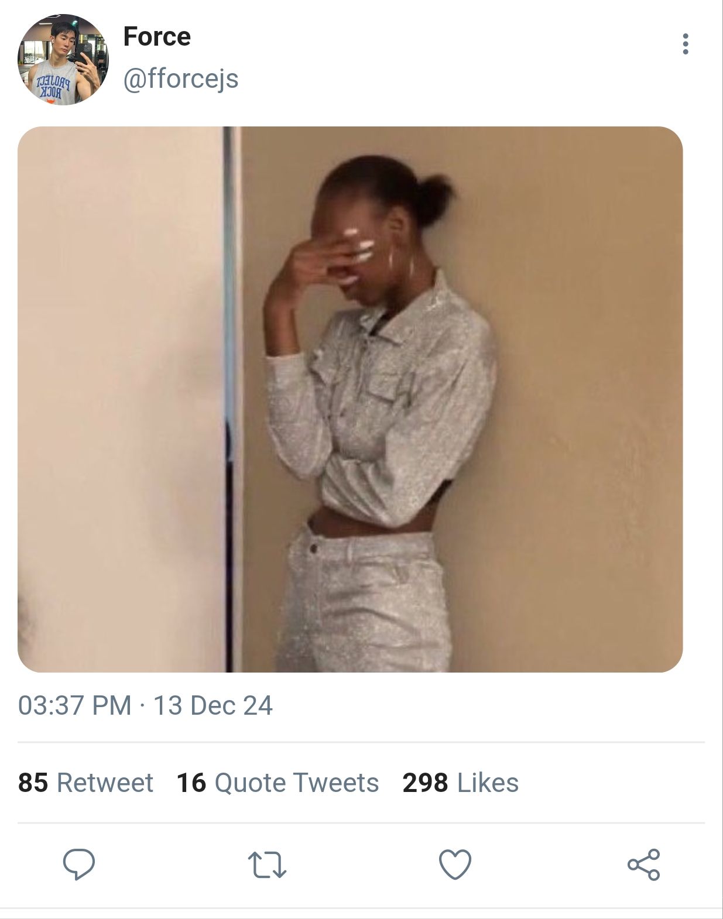Viewport: 723px width, 919px height.
Task: Click the word Likes label
Action: [488, 783]
